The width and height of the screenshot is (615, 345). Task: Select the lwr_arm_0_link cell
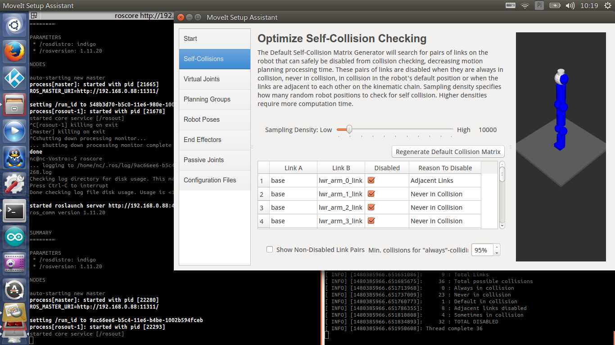[341, 181]
